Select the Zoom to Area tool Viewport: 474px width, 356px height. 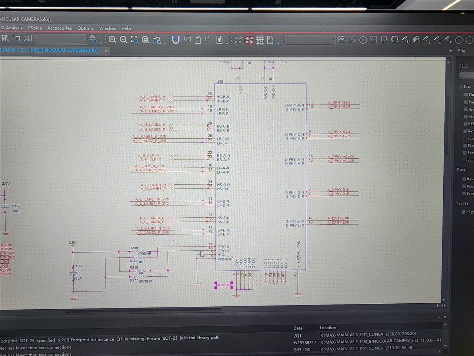pyautogui.click(x=135, y=40)
